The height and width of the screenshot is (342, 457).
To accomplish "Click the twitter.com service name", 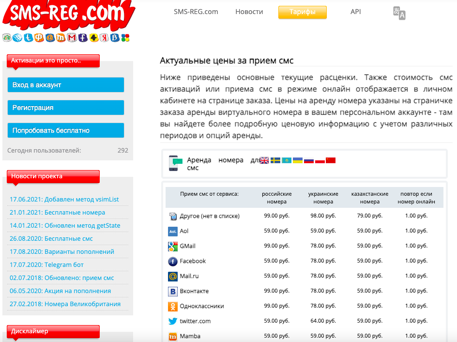I will tap(195, 321).
